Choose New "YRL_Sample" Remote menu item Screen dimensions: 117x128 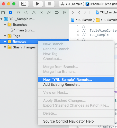click(76, 80)
